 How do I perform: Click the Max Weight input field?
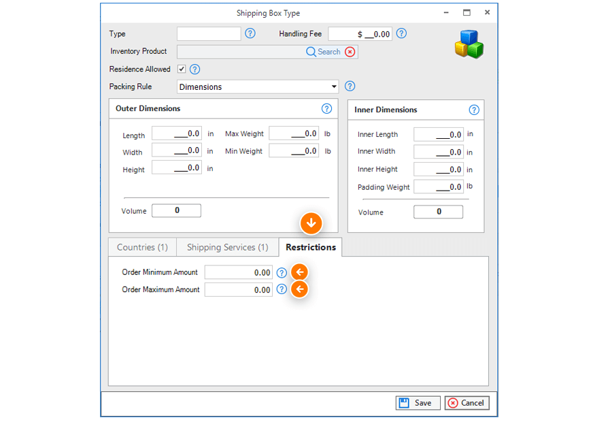point(294,133)
